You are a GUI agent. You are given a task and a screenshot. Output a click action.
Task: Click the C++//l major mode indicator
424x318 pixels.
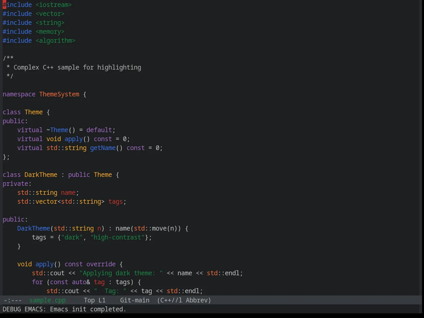click(x=171, y=300)
